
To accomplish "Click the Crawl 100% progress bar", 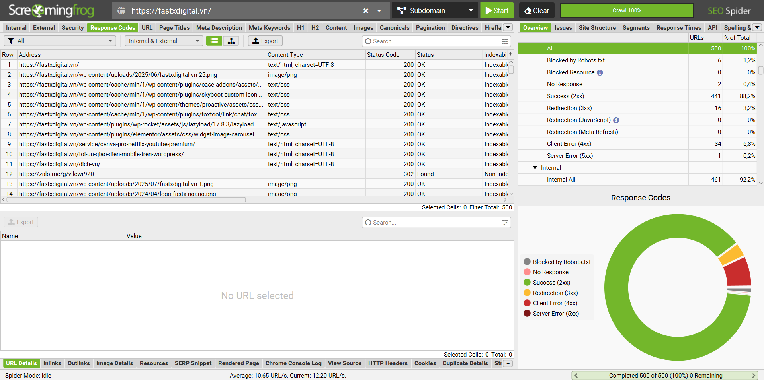I will tap(627, 11).
